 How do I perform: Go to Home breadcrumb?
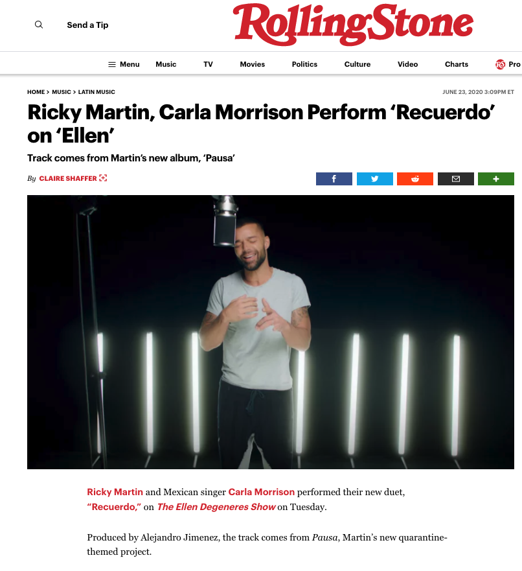coord(36,92)
